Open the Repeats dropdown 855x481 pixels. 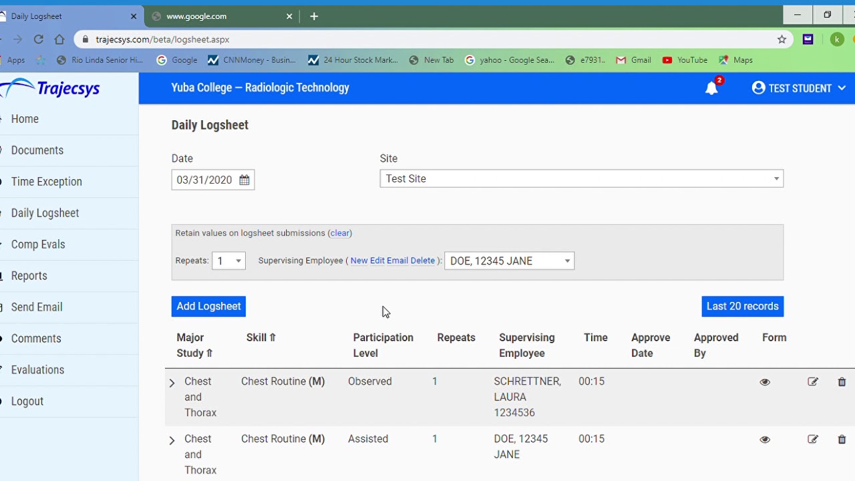pyautogui.click(x=228, y=261)
